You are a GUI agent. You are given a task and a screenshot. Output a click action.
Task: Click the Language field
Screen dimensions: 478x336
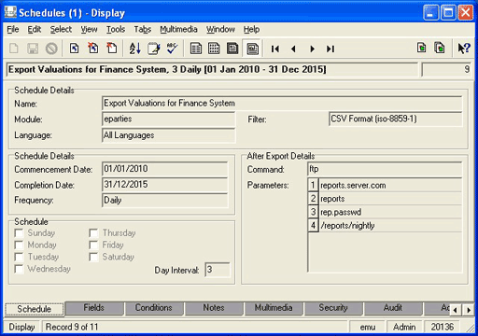(168, 135)
